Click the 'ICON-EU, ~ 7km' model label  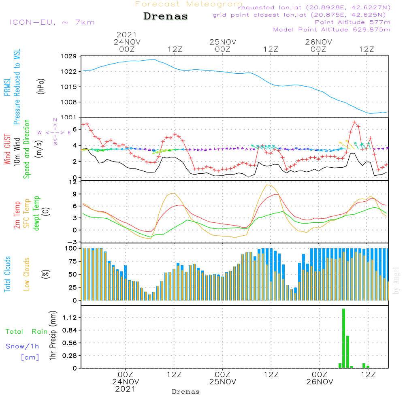click(52, 22)
